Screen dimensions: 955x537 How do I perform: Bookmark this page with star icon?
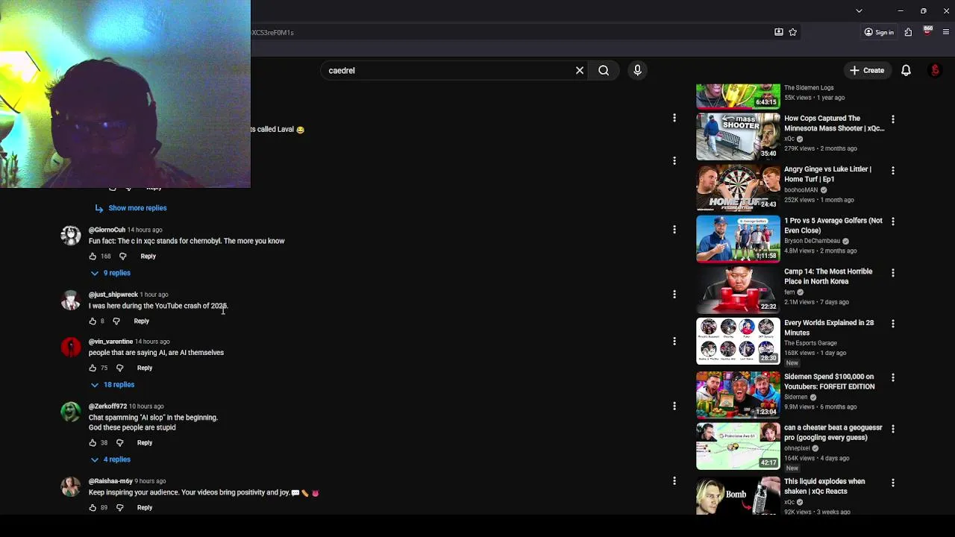pyautogui.click(x=792, y=32)
